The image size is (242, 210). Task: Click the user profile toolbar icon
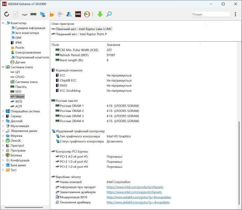pyautogui.click(x=69, y=14)
